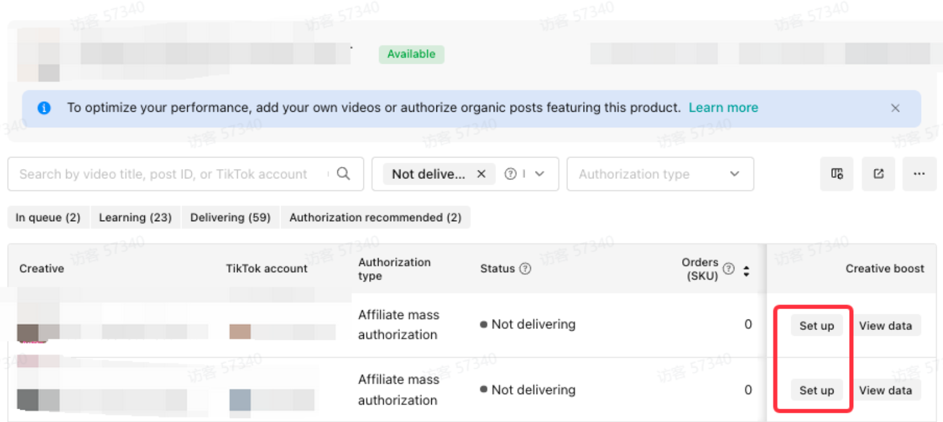The image size is (943, 422).
Task: Sort by the Orders (SKU) column arrows
Action: pos(746,271)
